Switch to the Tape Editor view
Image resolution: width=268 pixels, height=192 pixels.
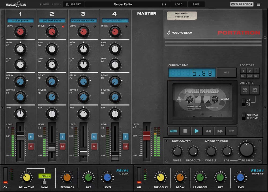pyautogui.click(x=241, y=4)
